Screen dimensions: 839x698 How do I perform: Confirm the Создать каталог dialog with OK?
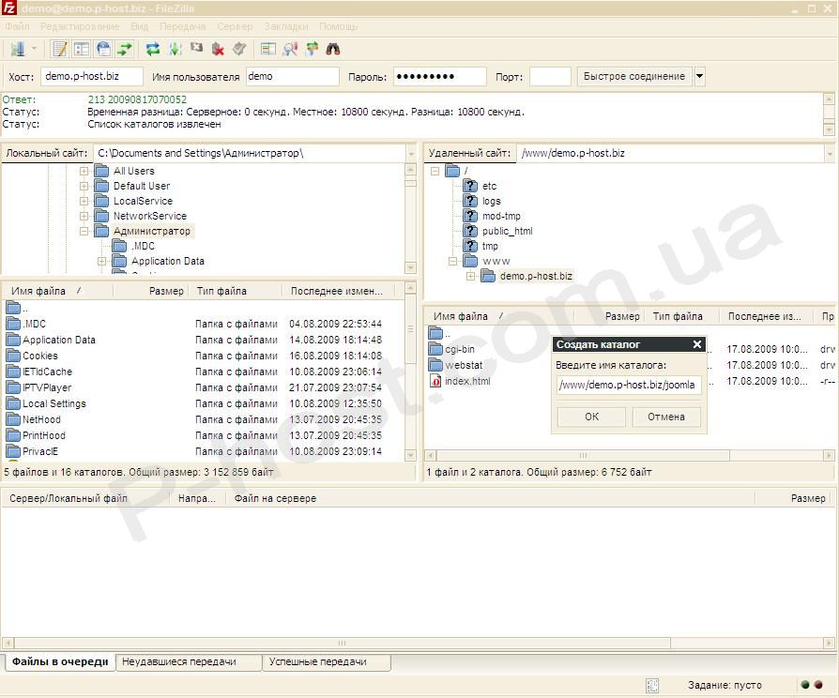coord(591,417)
